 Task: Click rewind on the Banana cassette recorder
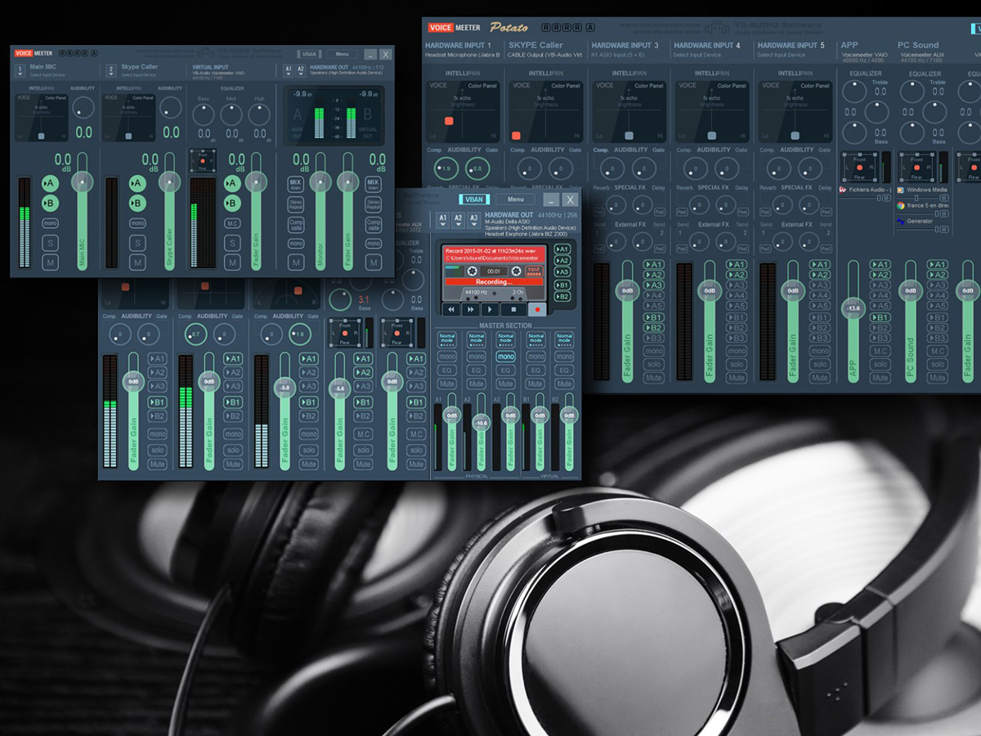(x=450, y=310)
